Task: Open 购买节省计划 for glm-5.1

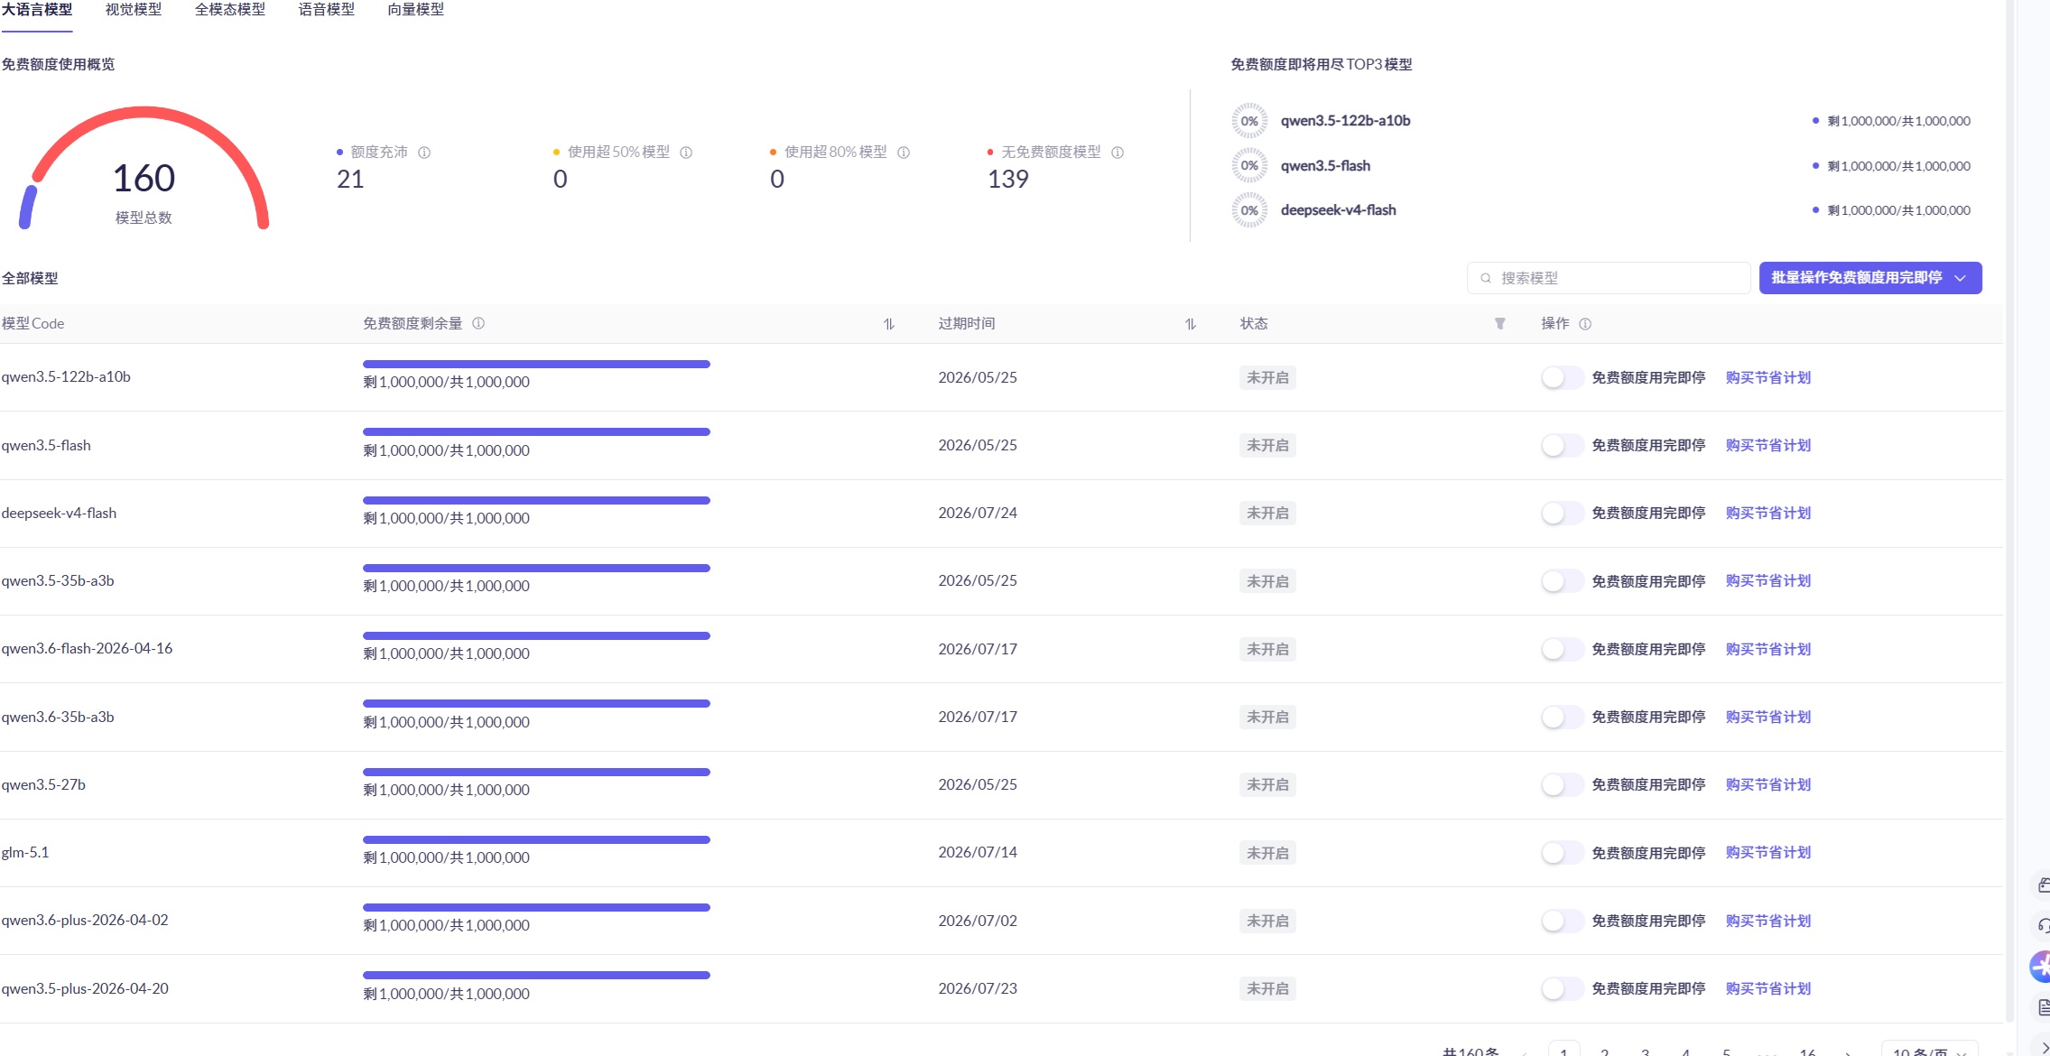Action: point(1768,853)
